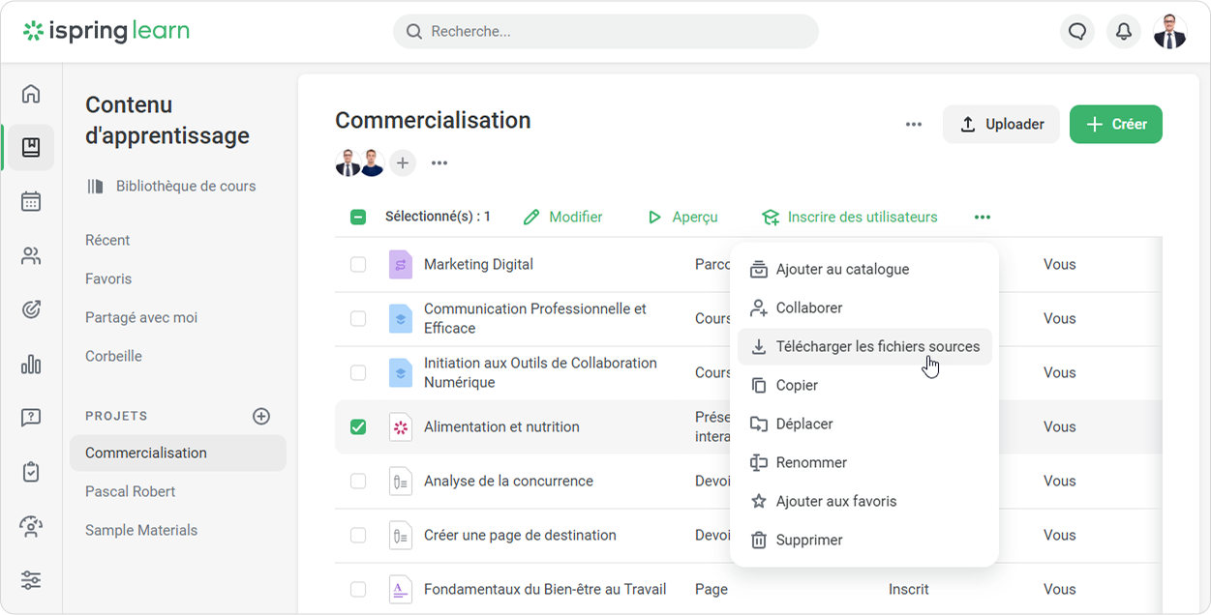The height and width of the screenshot is (615, 1211).
Task: Open the three-dots menu next to avatars
Action: coord(439,163)
